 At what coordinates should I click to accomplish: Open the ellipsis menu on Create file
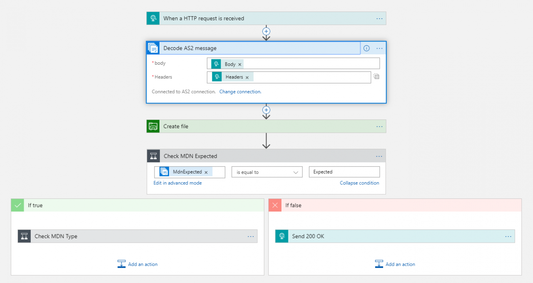tap(379, 126)
